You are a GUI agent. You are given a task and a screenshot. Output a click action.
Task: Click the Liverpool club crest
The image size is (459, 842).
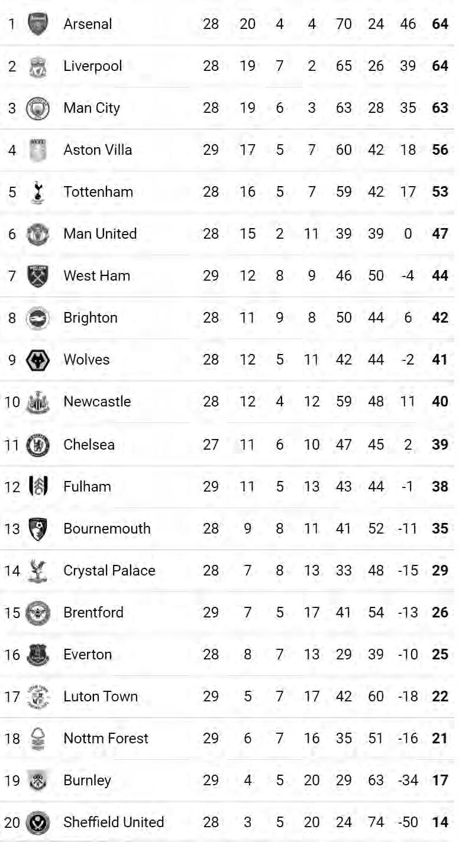(x=38, y=66)
